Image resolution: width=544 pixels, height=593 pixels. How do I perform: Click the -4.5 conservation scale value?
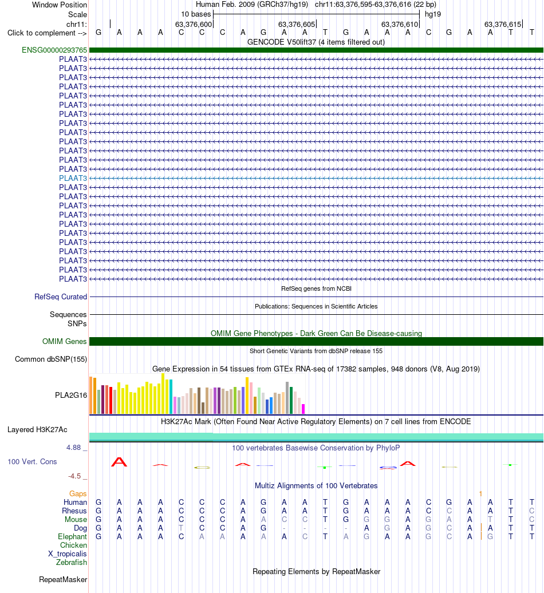pyautogui.click(x=74, y=476)
